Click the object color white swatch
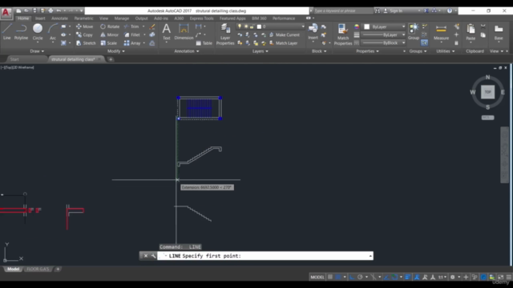 pos(367,26)
